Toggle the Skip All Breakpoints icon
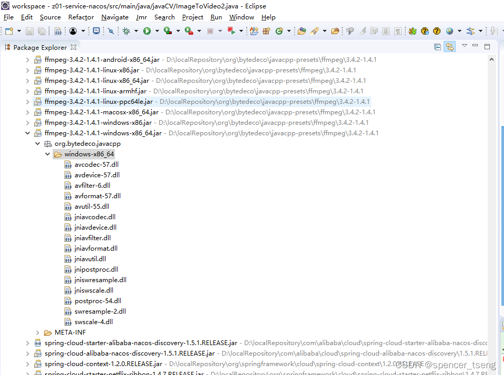This screenshot has width=504, height=375. 111,31
